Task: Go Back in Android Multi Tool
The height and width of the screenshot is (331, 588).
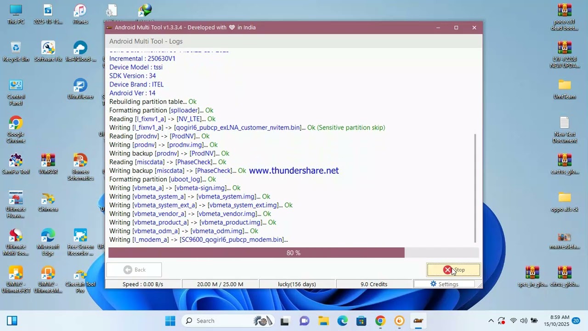Action: point(134,270)
